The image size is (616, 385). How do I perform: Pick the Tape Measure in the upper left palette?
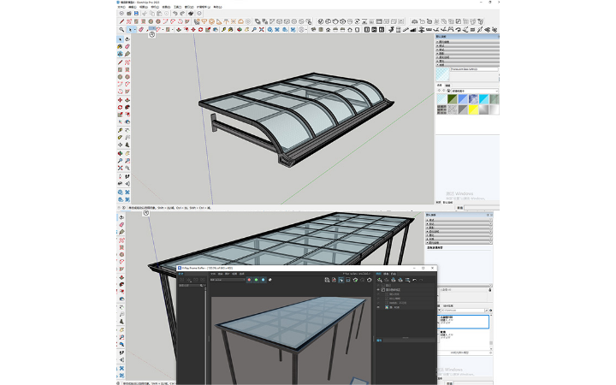pyautogui.click(x=121, y=130)
